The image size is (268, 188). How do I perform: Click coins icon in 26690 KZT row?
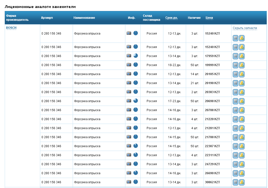pos(242,173)
